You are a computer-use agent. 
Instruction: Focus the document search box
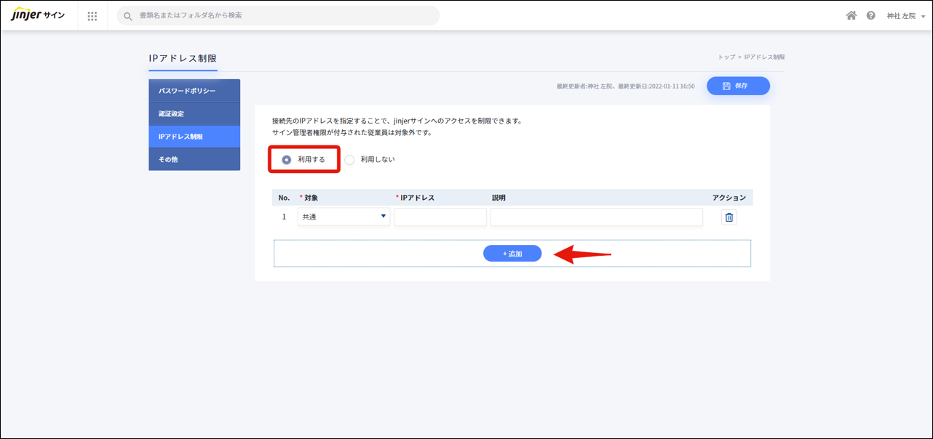[x=284, y=15]
